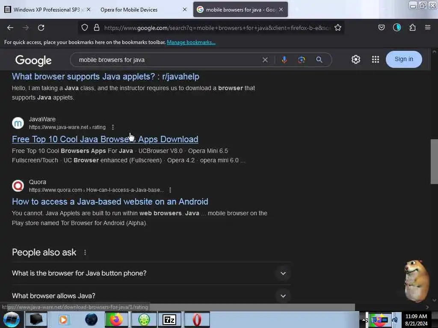Open 7-Zip from the taskbar

tap(169, 319)
